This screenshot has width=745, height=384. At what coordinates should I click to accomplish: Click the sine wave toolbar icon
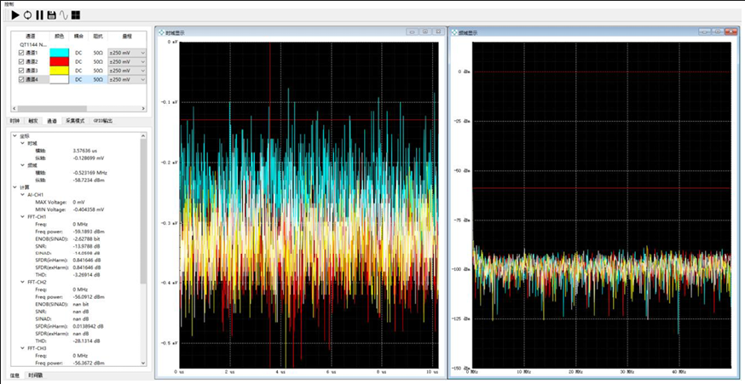pyautogui.click(x=64, y=15)
